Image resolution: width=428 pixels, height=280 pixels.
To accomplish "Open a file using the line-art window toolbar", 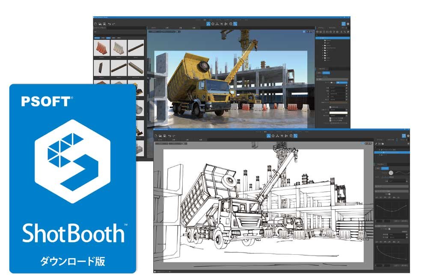I will point(160,136).
